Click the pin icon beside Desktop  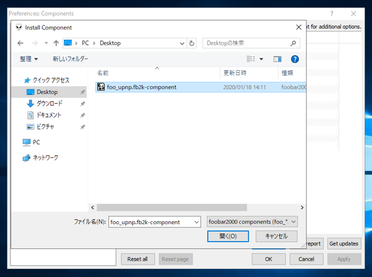coord(82,92)
